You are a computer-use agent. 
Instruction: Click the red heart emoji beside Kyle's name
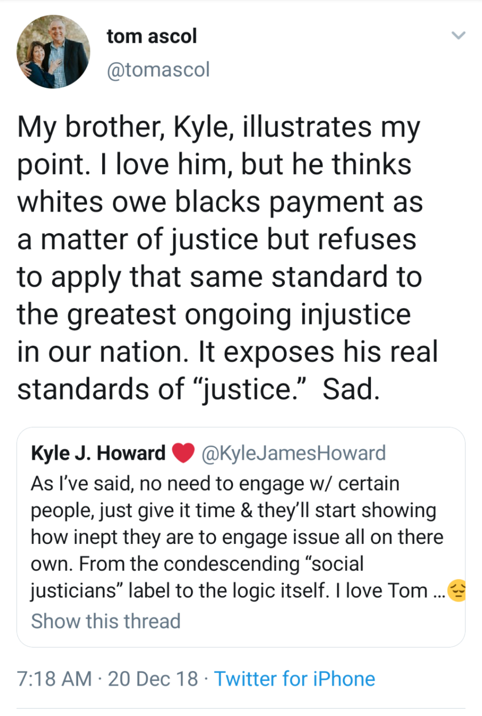point(184,453)
